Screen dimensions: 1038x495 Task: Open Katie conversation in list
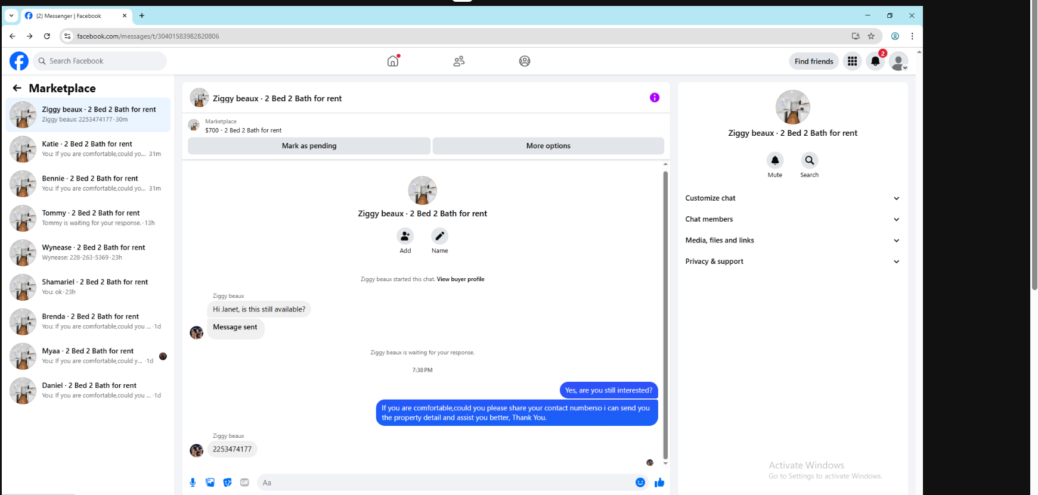88,149
